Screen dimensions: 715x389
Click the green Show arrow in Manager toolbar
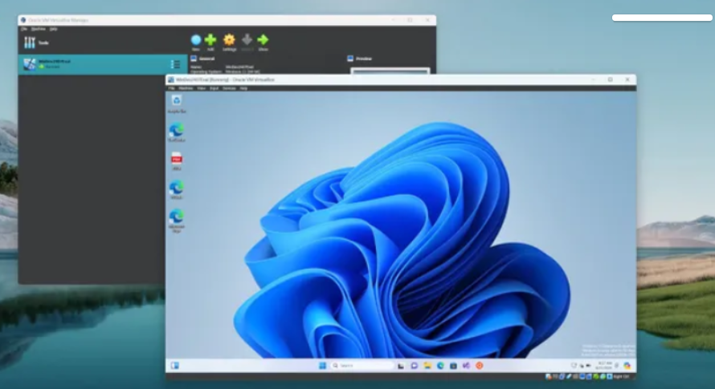click(264, 43)
